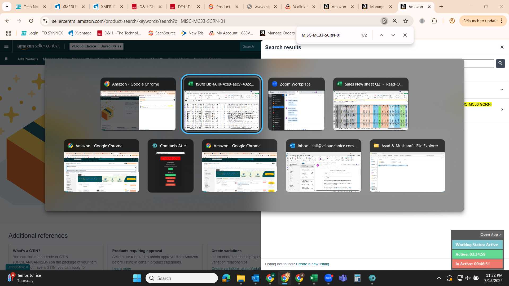Open Excel from the taskbar
The height and width of the screenshot is (286, 509).
[314, 278]
